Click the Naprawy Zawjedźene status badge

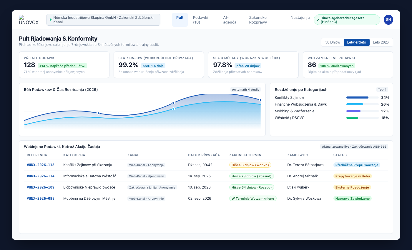(353, 199)
